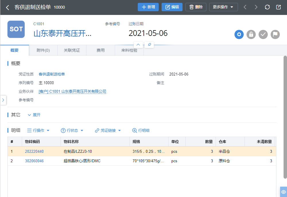Viewport: 287px width, 197px height.
Task: Click the 物料名称 column header
Action: (x=95, y=142)
